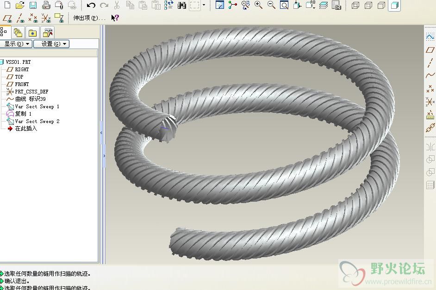Image resolution: width=436 pixels, height=290 pixels.
Task: Create a new file with the blank page icon
Action: click(7, 5)
